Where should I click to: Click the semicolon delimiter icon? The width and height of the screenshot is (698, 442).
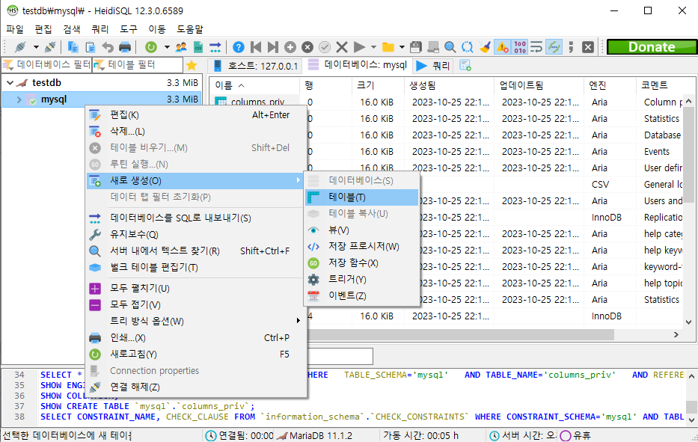pyautogui.click(x=571, y=46)
